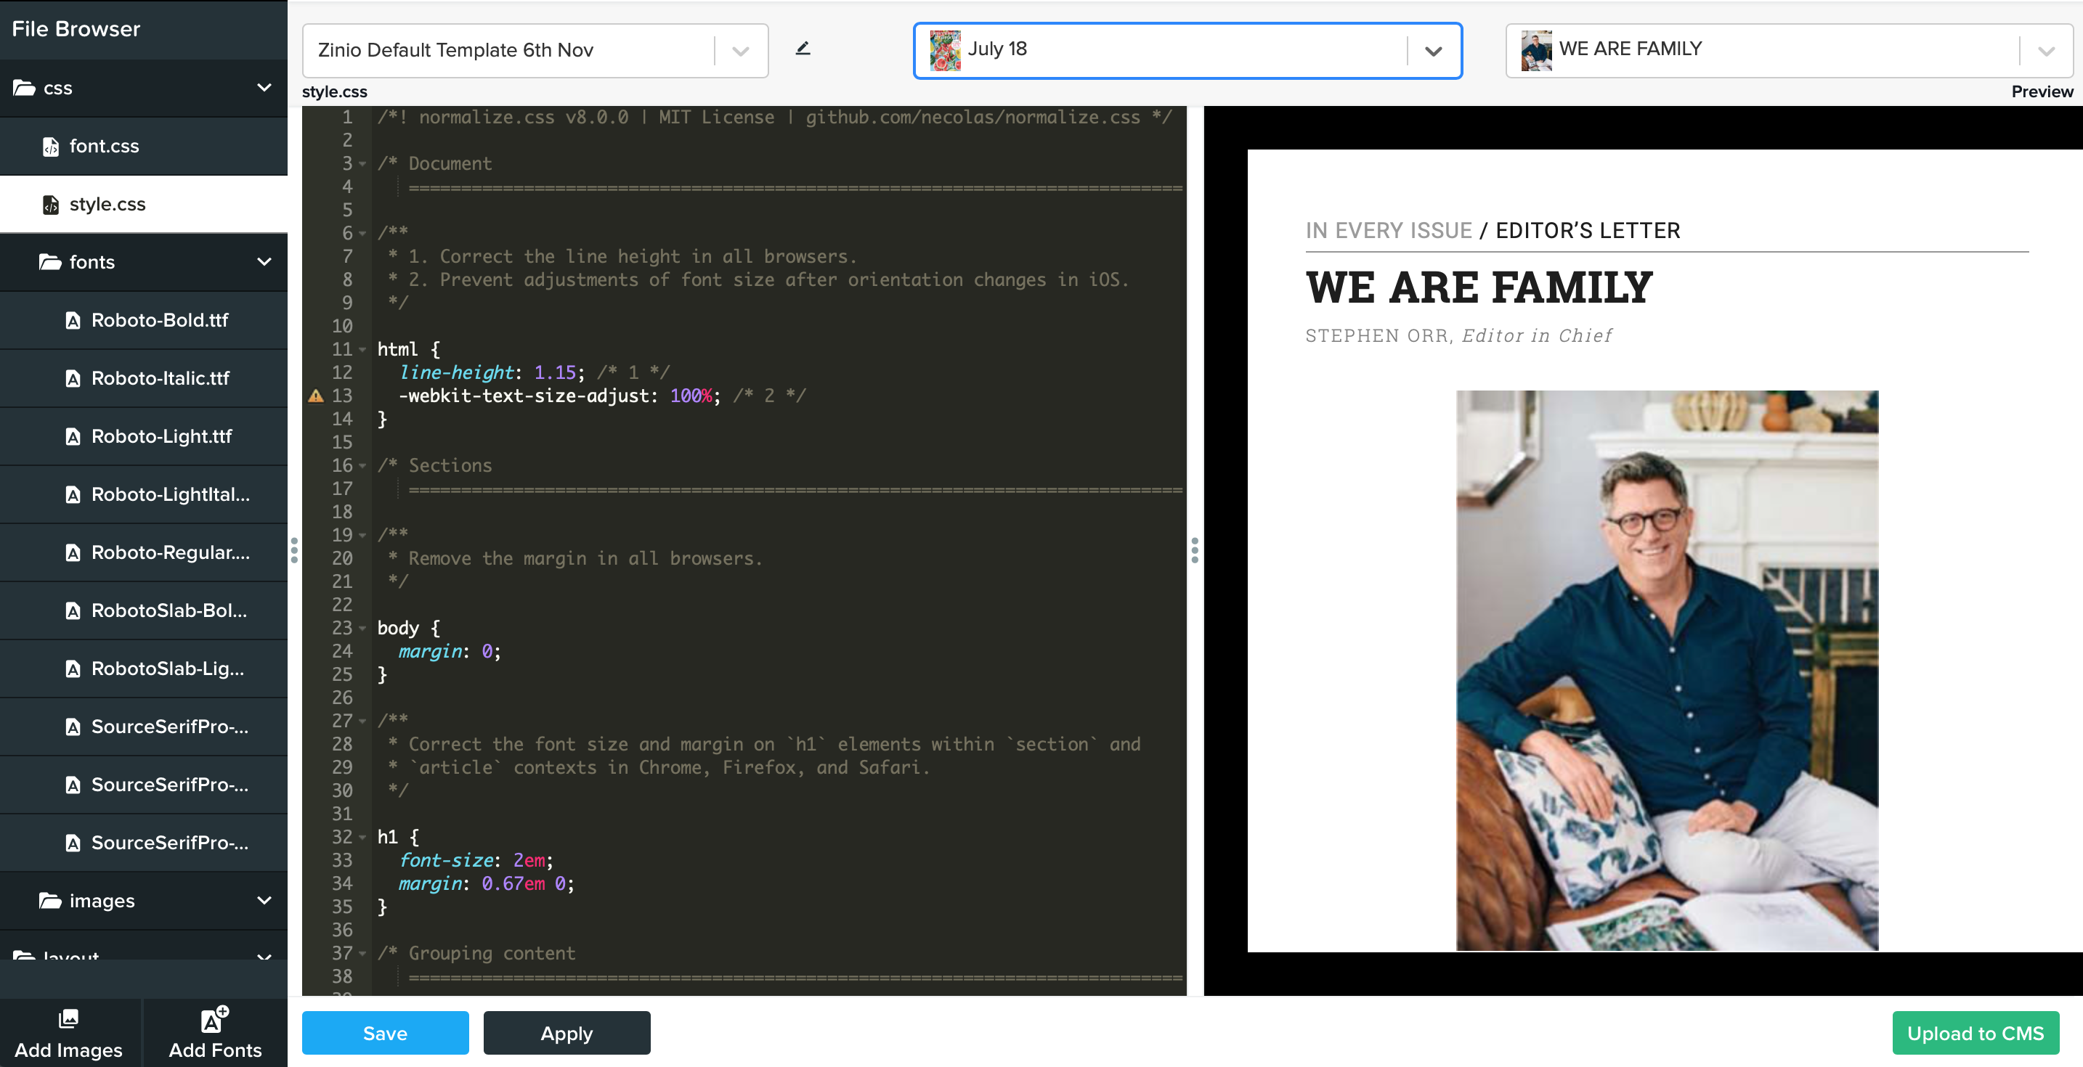Click the left panel resize handle dots
Screen dimensions: 2083x1067
[x=294, y=550]
